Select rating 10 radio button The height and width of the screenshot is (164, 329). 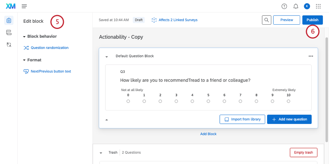(288, 101)
